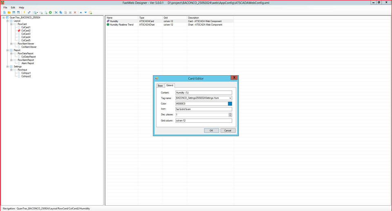Image resolution: width=392 pixels, height=211 pixels.
Task: Click the blue color swatch
Action: tap(230, 104)
